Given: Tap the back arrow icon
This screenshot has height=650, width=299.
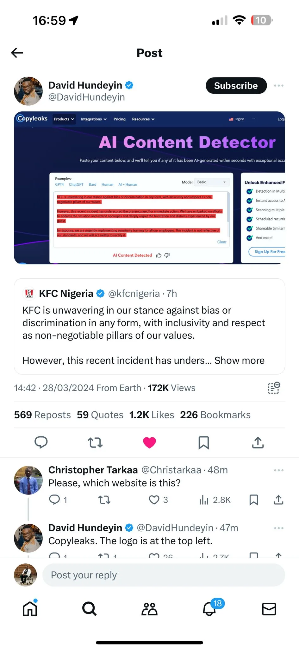Looking at the screenshot, I should (17, 53).
